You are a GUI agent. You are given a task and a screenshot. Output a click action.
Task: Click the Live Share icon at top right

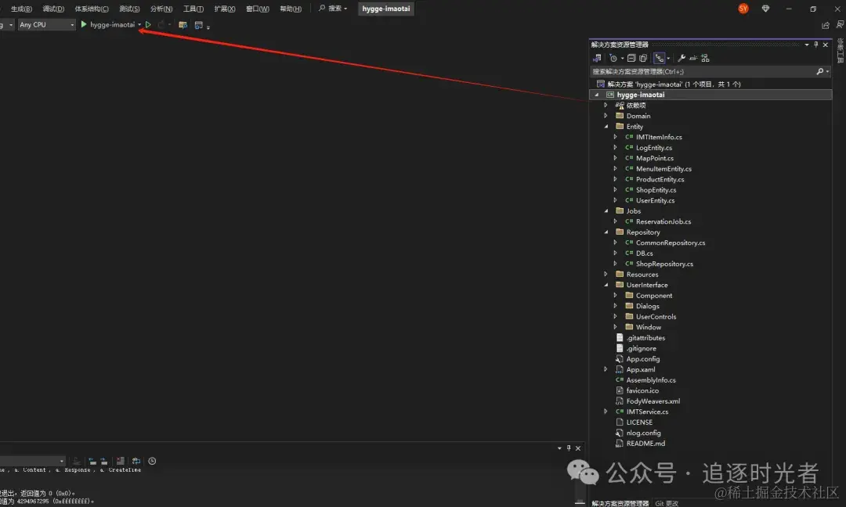point(826,25)
